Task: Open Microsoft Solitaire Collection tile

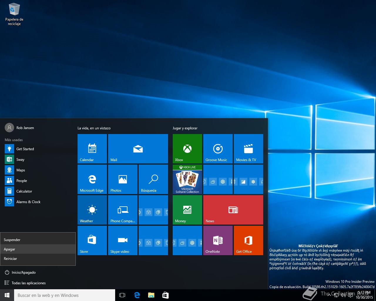Action: click(187, 179)
